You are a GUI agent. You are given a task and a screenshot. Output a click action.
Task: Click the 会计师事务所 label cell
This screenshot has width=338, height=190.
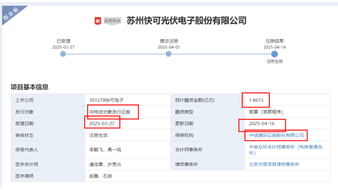pos(208,150)
